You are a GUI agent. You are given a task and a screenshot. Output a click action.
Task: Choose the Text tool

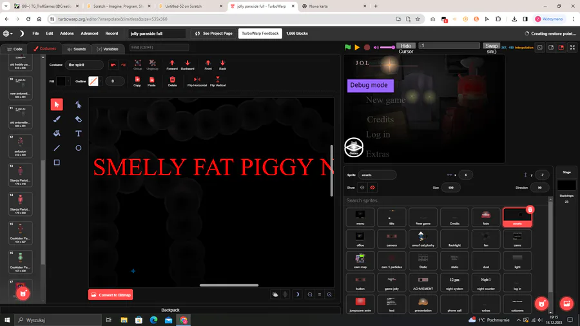coord(79,133)
